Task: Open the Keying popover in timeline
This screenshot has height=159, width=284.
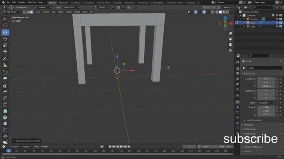Action: click(27, 147)
